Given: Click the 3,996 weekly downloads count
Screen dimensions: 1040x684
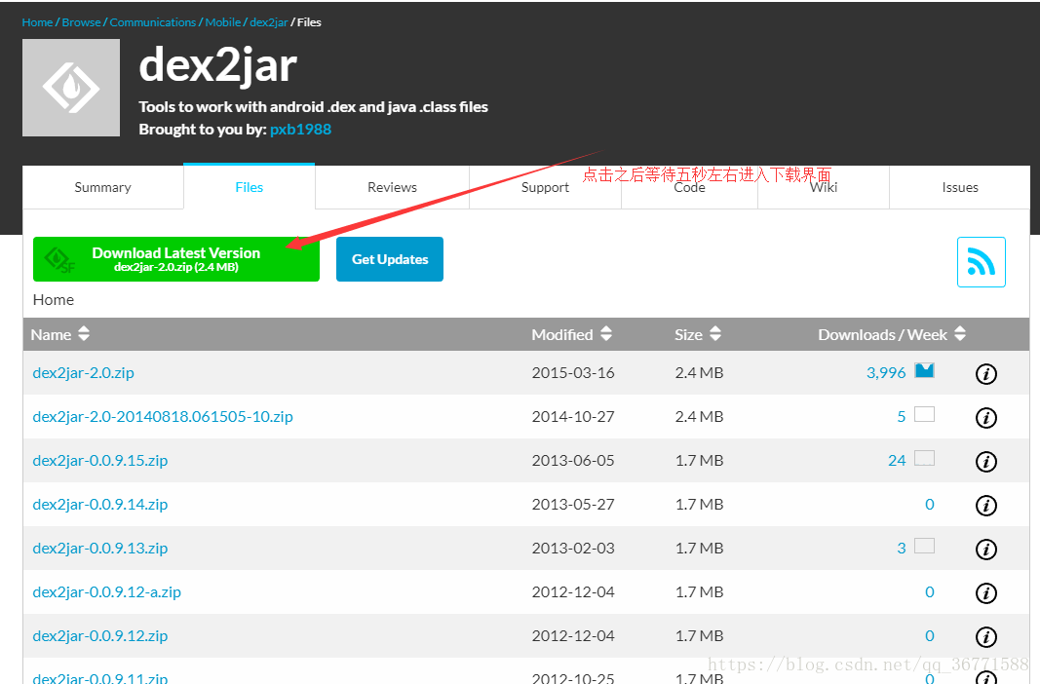Looking at the screenshot, I should [886, 372].
